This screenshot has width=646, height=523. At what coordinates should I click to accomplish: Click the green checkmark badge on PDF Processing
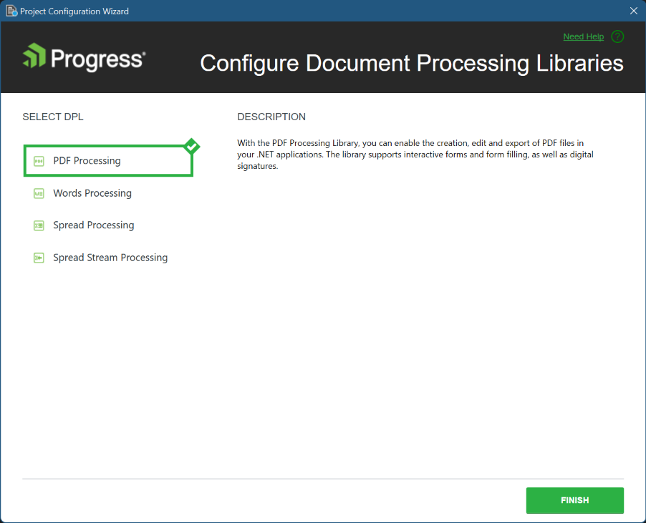coord(191,146)
